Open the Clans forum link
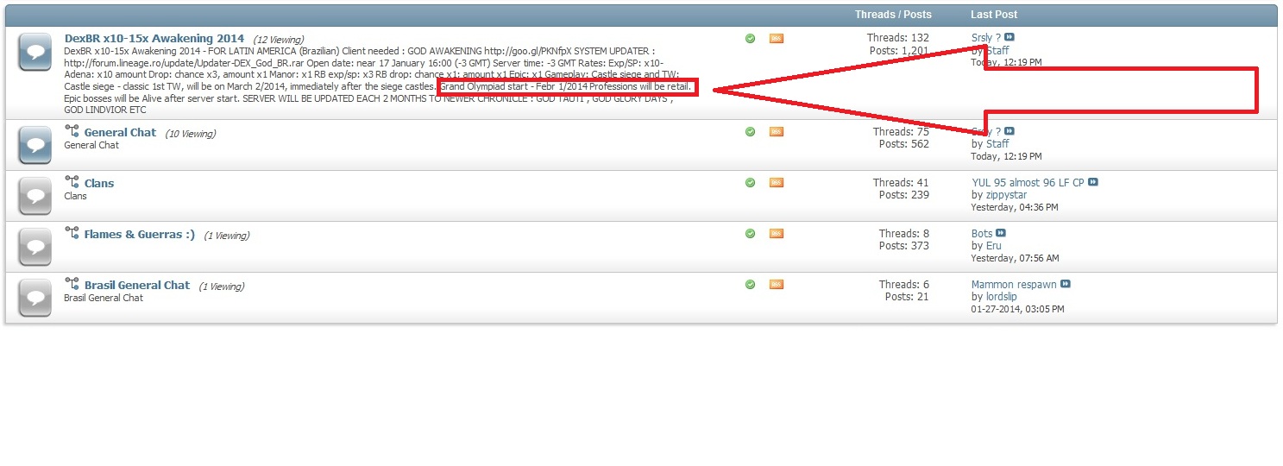1283x466 pixels. tap(98, 184)
